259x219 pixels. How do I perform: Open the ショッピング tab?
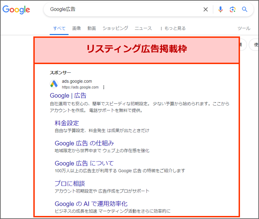[x=115, y=28]
